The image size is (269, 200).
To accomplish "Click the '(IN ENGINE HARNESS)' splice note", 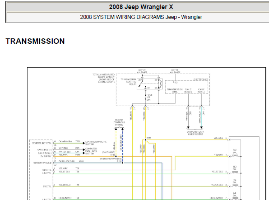I will [x=111, y=159].
